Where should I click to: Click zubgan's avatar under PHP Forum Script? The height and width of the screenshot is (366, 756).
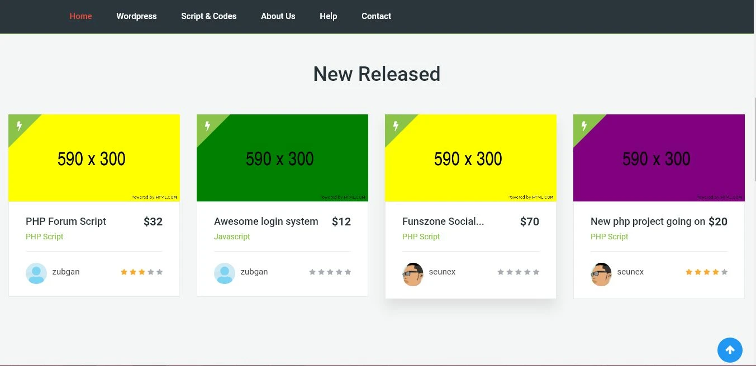click(36, 273)
